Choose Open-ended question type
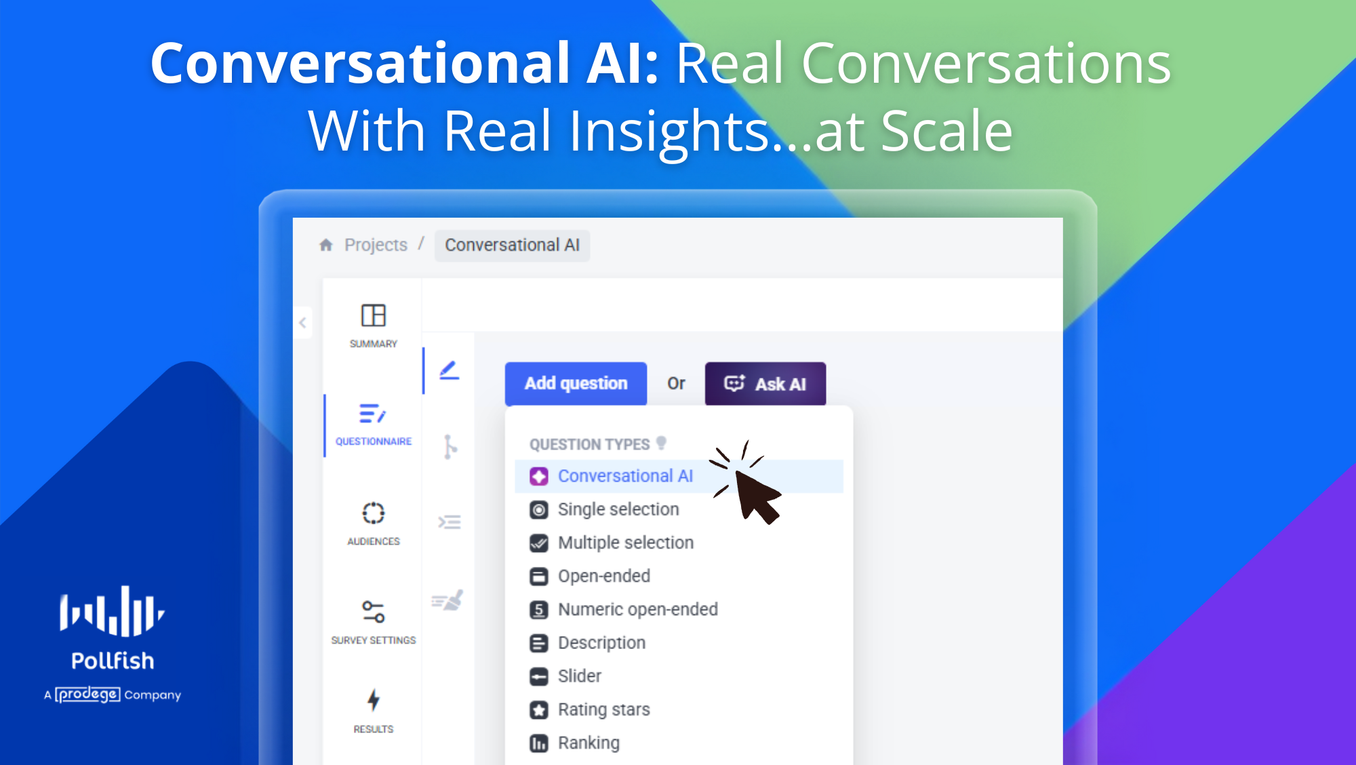Viewport: 1356px width, 765px height. [679, 576]
